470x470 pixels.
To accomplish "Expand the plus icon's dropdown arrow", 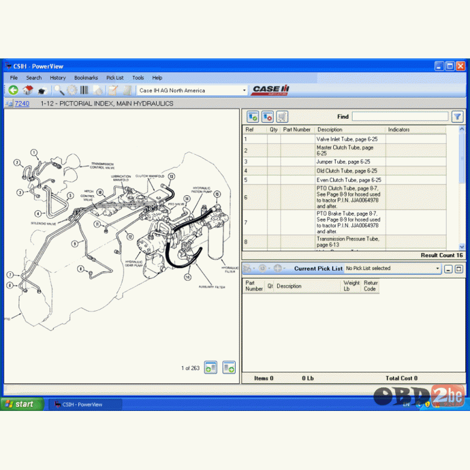I will coord(284,268).
